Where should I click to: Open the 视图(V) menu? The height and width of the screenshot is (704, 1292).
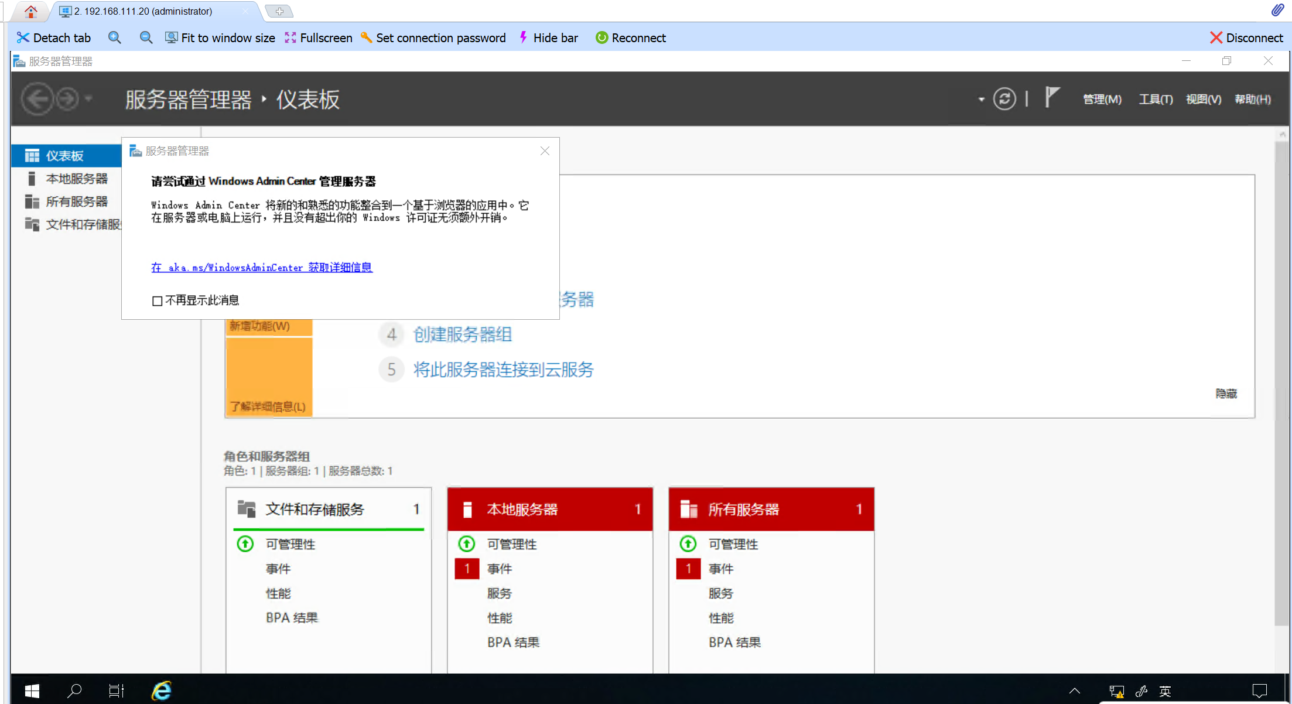1204,100
